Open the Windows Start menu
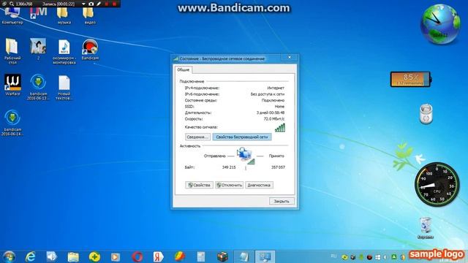 click(x=9, y=256)
